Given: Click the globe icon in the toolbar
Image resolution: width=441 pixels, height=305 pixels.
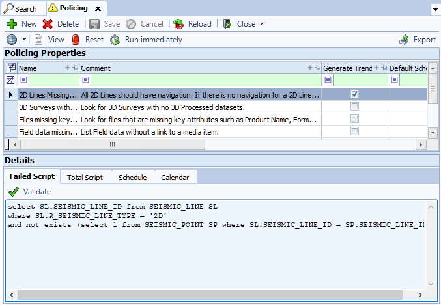Looking at the screenshot, I should 12,40.
